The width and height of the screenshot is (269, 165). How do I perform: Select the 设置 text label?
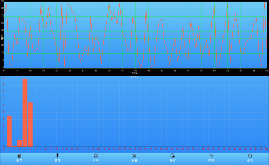pos(134,160)
